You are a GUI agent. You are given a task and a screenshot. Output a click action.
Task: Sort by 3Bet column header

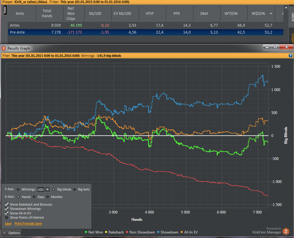coord(204,13)
